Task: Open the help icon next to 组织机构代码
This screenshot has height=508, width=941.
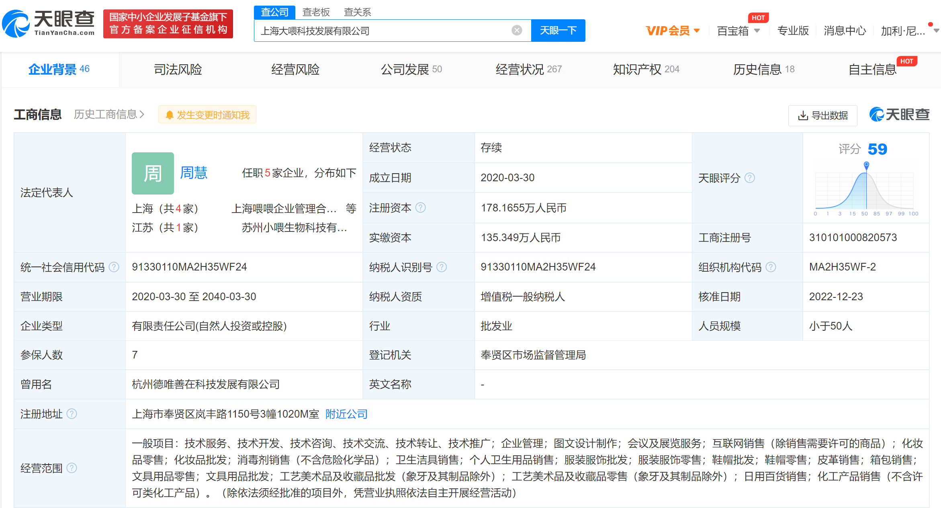Action: coord(770,267)
